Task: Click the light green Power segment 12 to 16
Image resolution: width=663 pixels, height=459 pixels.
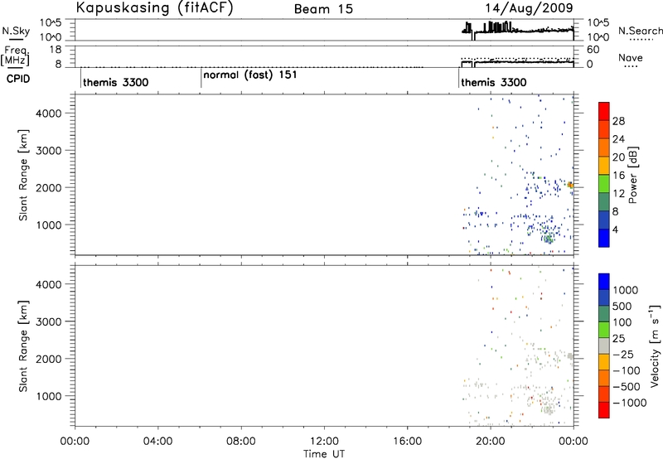Action: tap(604, 183)
